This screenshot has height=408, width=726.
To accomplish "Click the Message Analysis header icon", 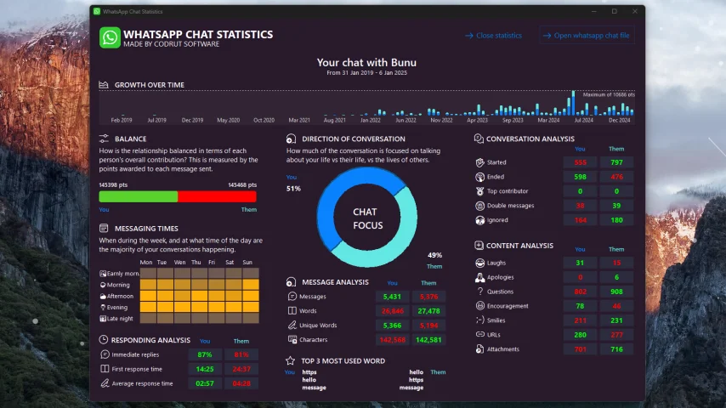I will click(292, 282).
